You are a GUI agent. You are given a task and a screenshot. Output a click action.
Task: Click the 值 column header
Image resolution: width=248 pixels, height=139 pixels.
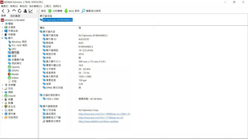point(80,28)
